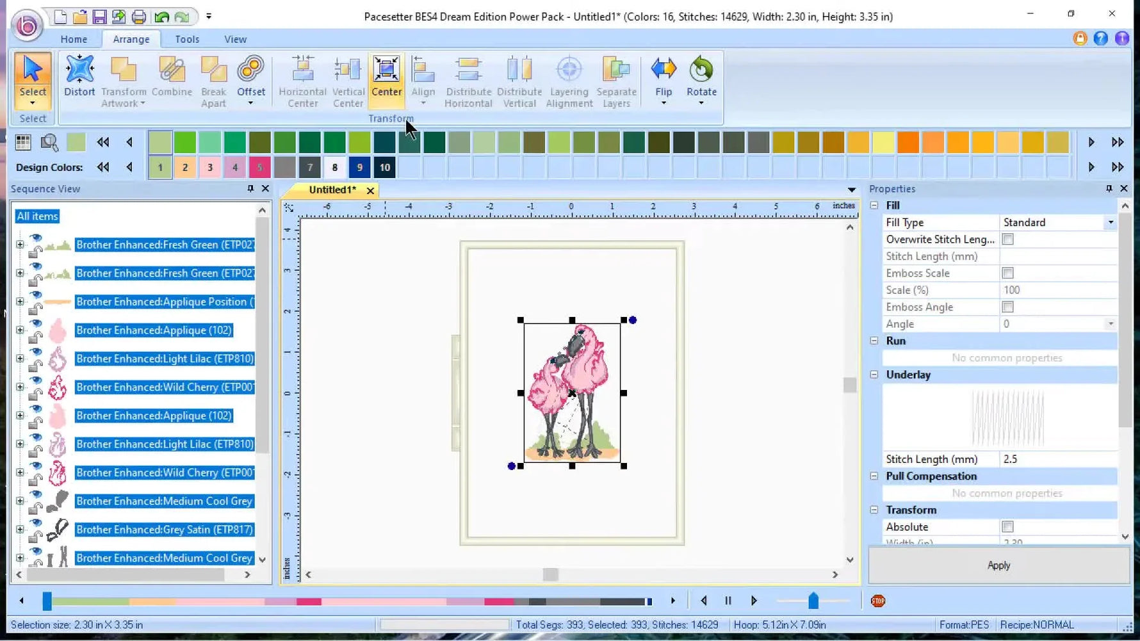Hide first Fresh Green layer
The image size is (1140, 641).
(x=36, y=238)
